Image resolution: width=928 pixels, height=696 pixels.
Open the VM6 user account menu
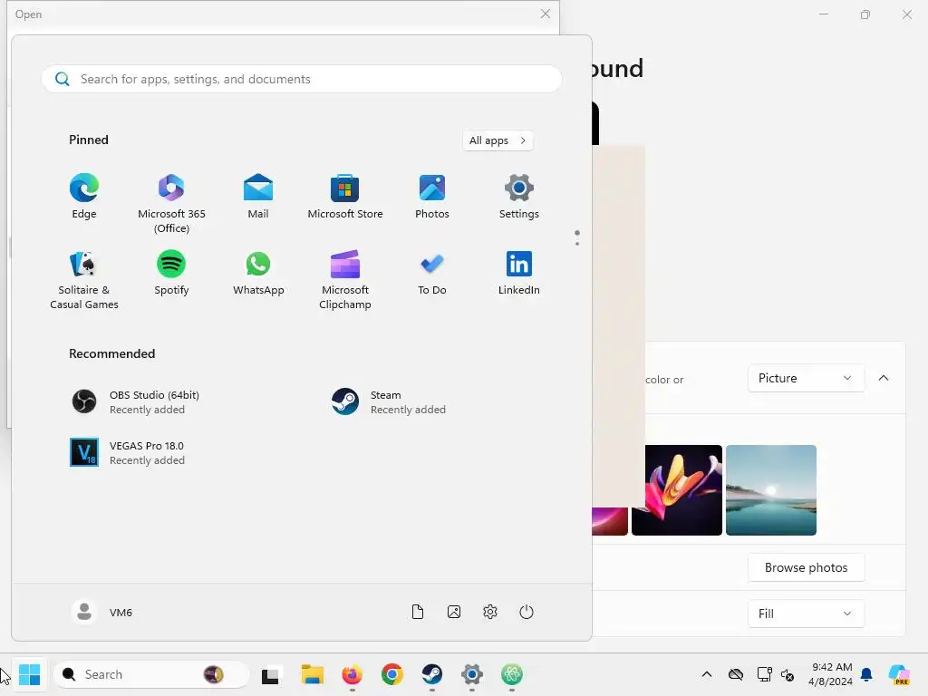click(102, 612)
